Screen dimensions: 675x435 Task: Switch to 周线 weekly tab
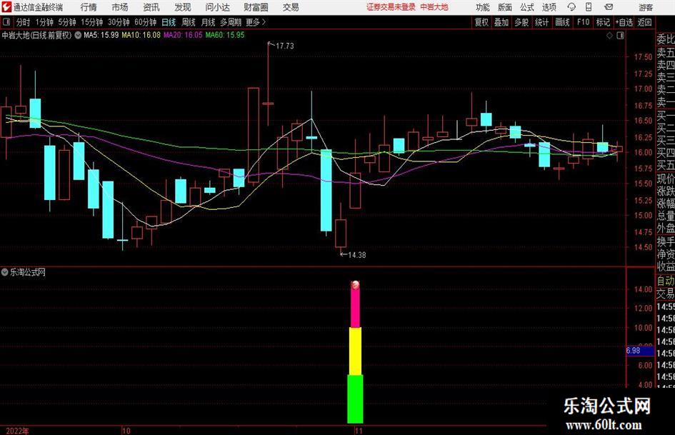[x=188, y=22]
